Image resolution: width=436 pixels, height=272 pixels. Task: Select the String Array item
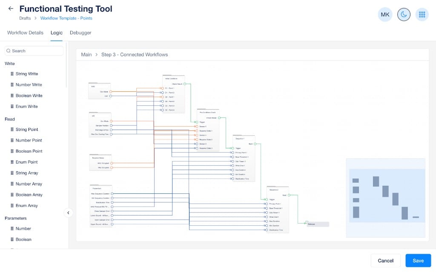pyautogui.click(x=27, y=173)
